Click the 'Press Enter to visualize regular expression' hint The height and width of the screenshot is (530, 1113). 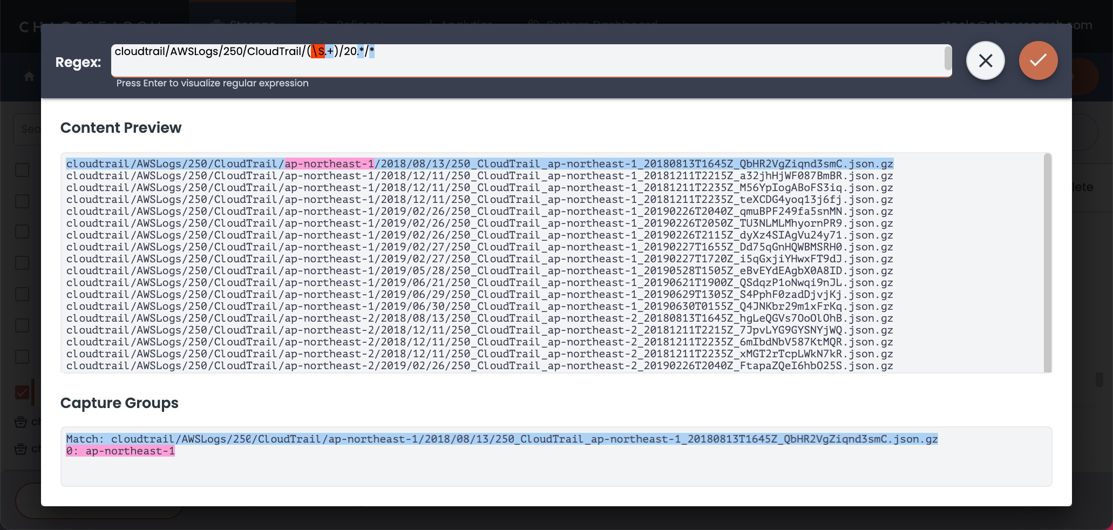pos(213,83)
